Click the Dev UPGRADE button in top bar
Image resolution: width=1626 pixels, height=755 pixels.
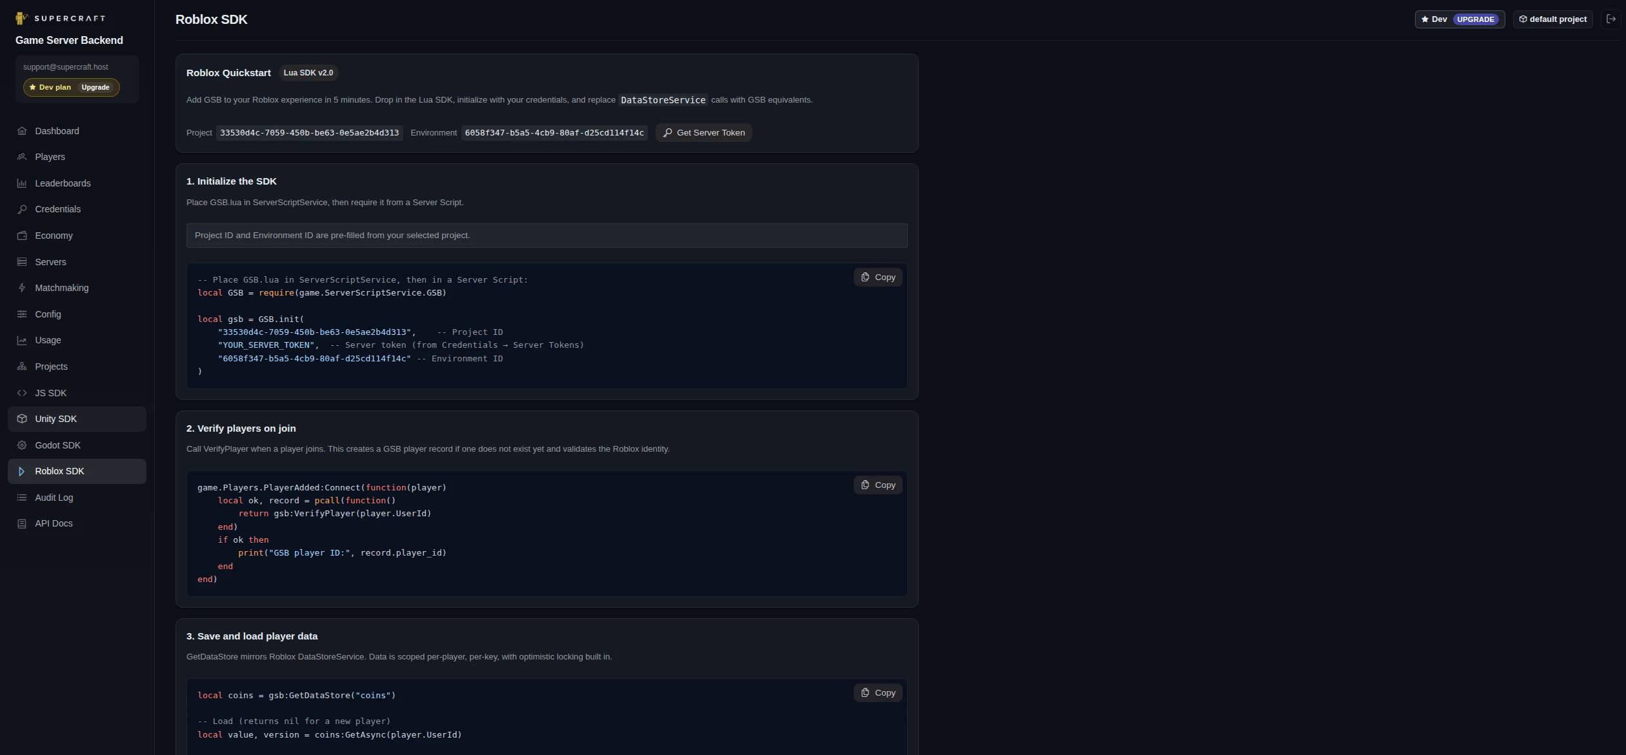tap(1460, 19)
